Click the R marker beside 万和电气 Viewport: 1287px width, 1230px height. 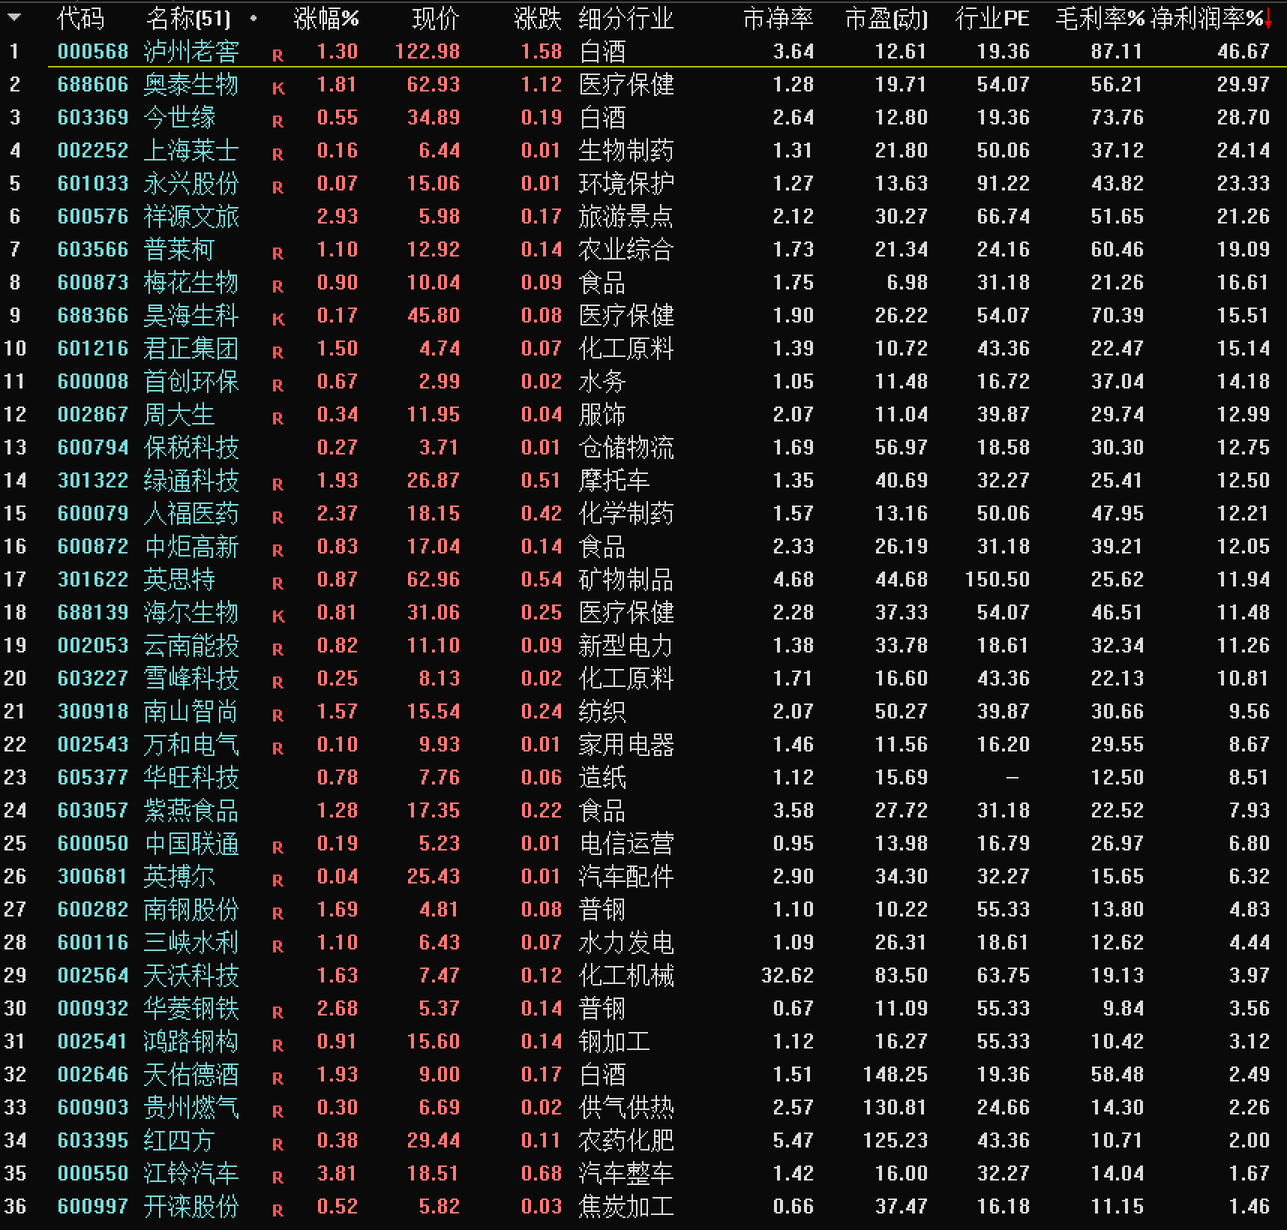point(278,748)
